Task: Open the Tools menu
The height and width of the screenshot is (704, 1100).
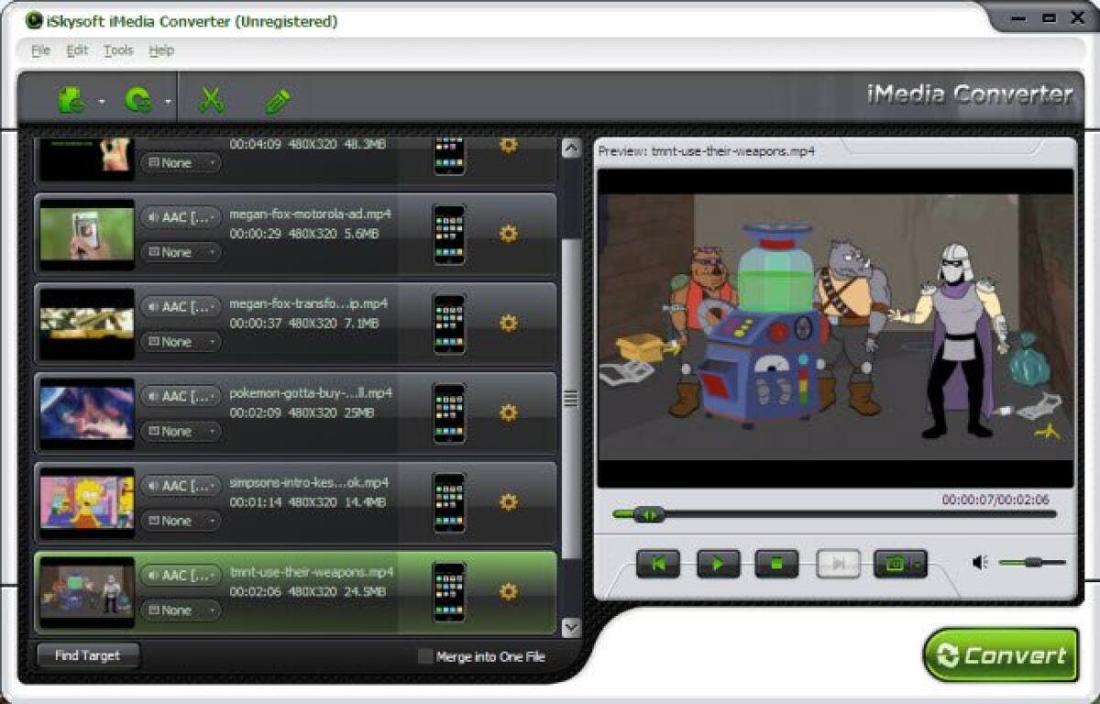Action: click(116, 50)
